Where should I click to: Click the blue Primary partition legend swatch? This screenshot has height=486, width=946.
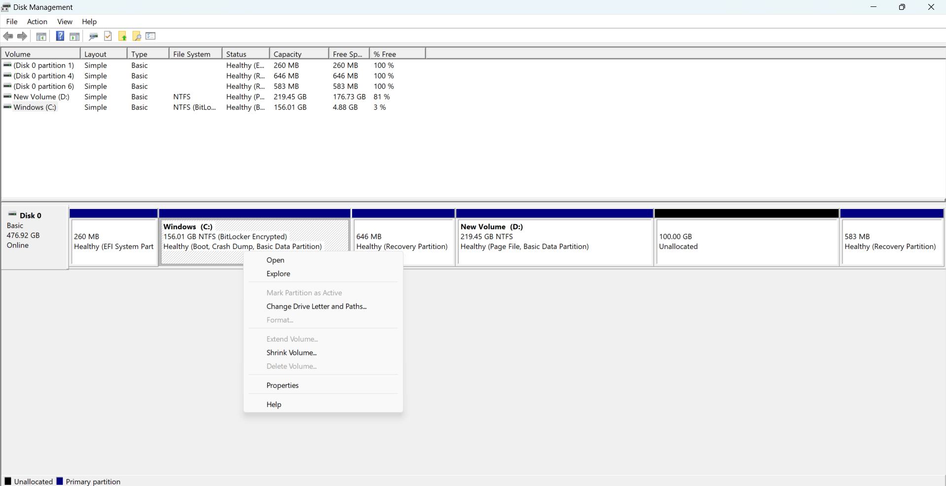60,481
